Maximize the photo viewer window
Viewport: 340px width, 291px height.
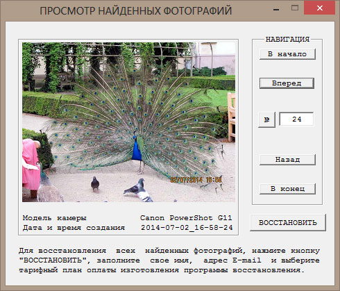pos(295,8)
